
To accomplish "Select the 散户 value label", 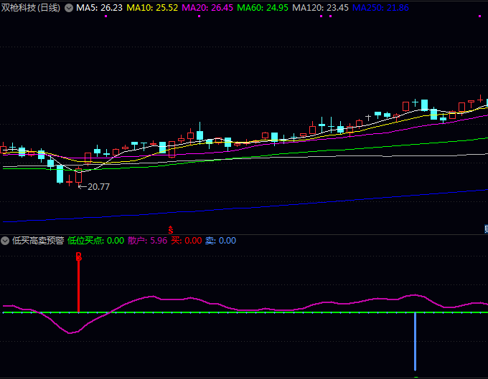I will [x=147, y=241].
